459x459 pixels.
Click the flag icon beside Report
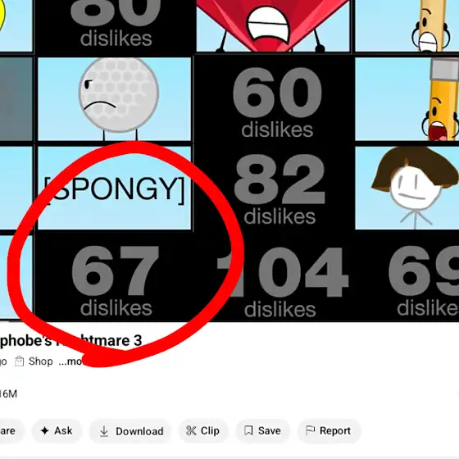(x=310, y=430)
